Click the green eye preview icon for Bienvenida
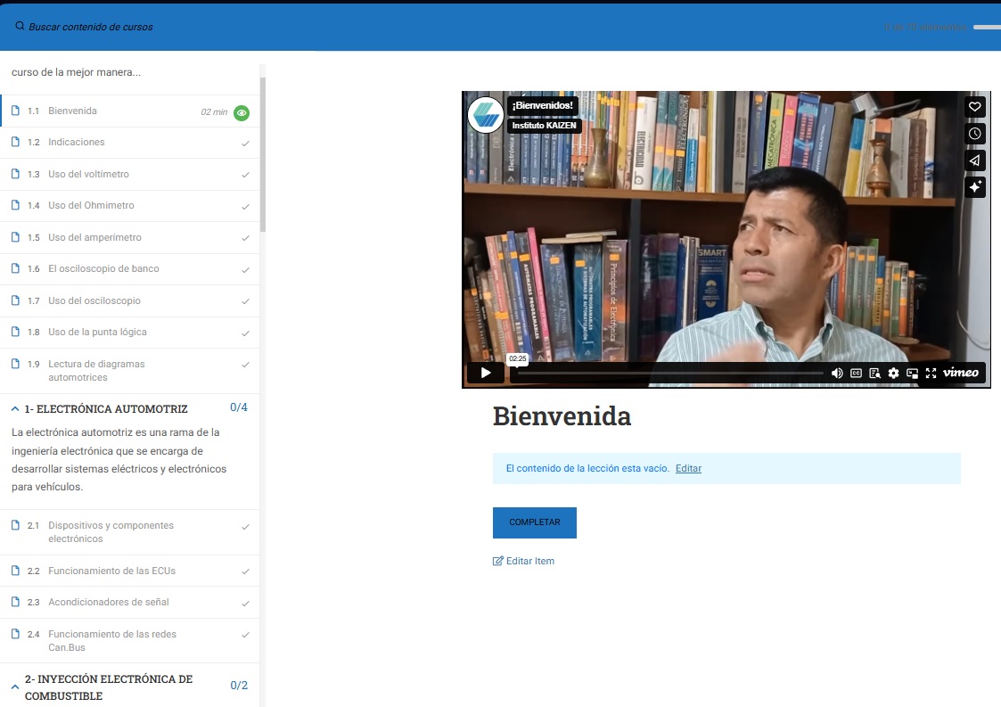The height and width of the screenshot is (707, 1001). pyautogui.click(x=242, y=112)
